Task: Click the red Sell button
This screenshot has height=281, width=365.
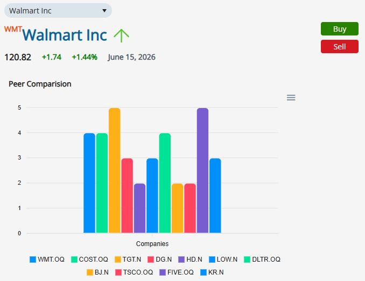Action: [x=339, y=47]
